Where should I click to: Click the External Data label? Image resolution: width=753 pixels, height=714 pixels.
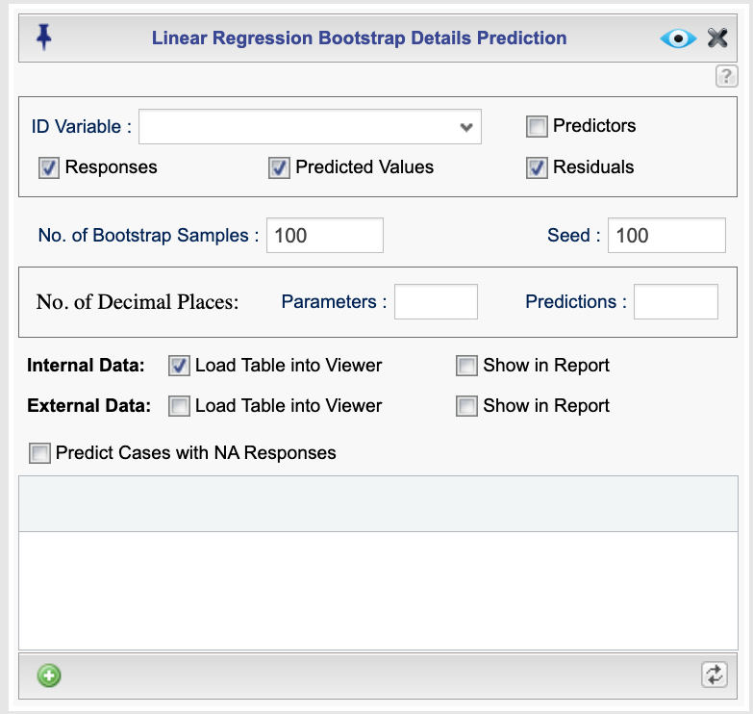(x=88, y=405)
